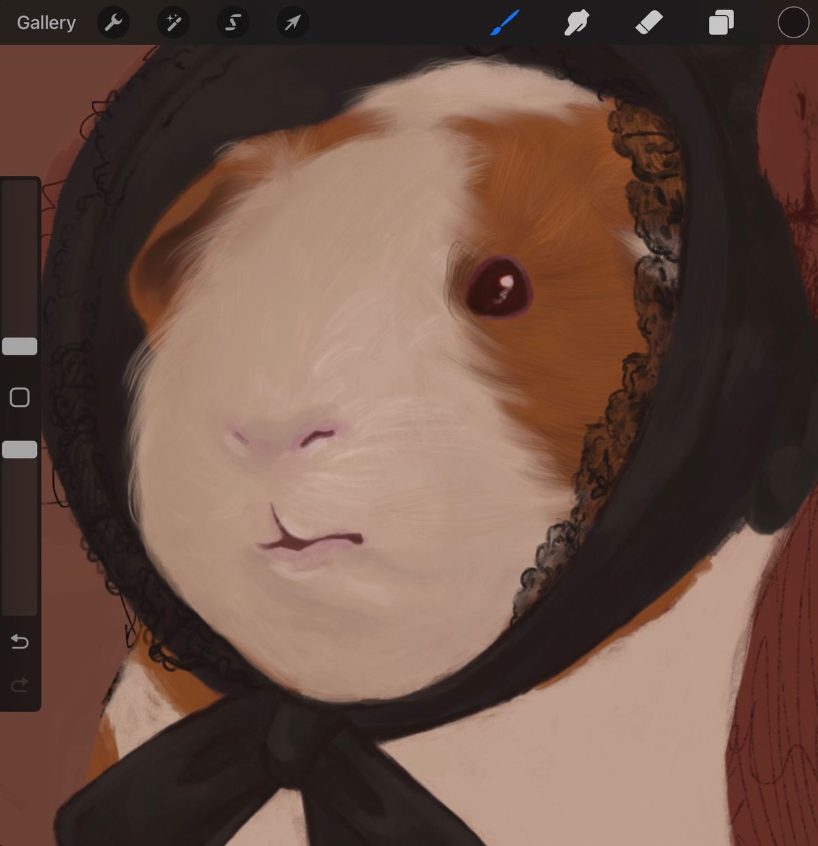Click the brush size slider handle

20,346
